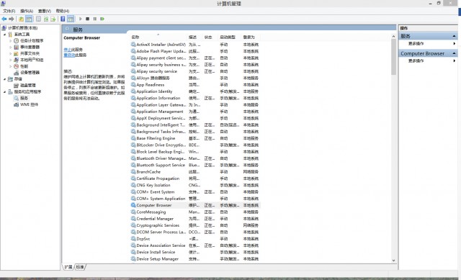
Task: Open the 查看(V) menu
Action: [45, 11]
